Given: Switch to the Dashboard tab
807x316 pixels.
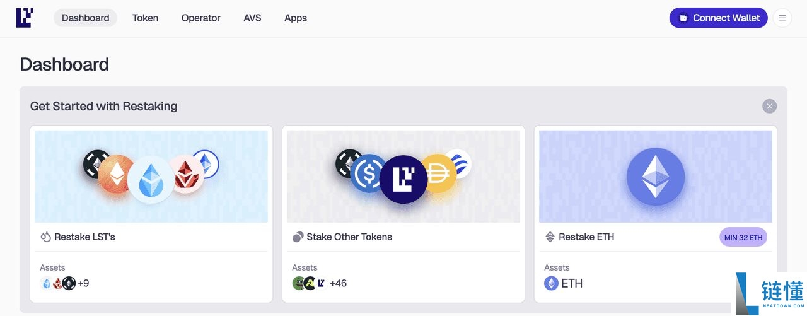Looking at the screenshot, I should click(85, 18).
